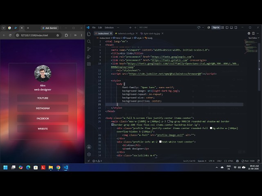Image resolution: width=262 pixels, height=196 pixels.
Task: Click the CRLF end-of-line status item
Action: click(219, 161)
